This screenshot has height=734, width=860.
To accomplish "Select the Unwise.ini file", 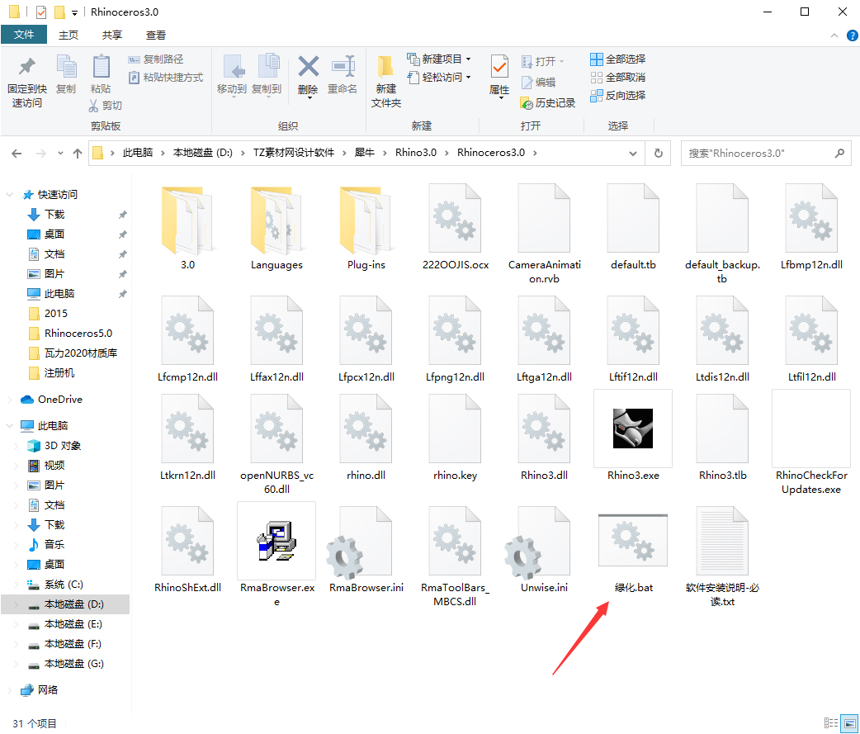I will [544, 550].
